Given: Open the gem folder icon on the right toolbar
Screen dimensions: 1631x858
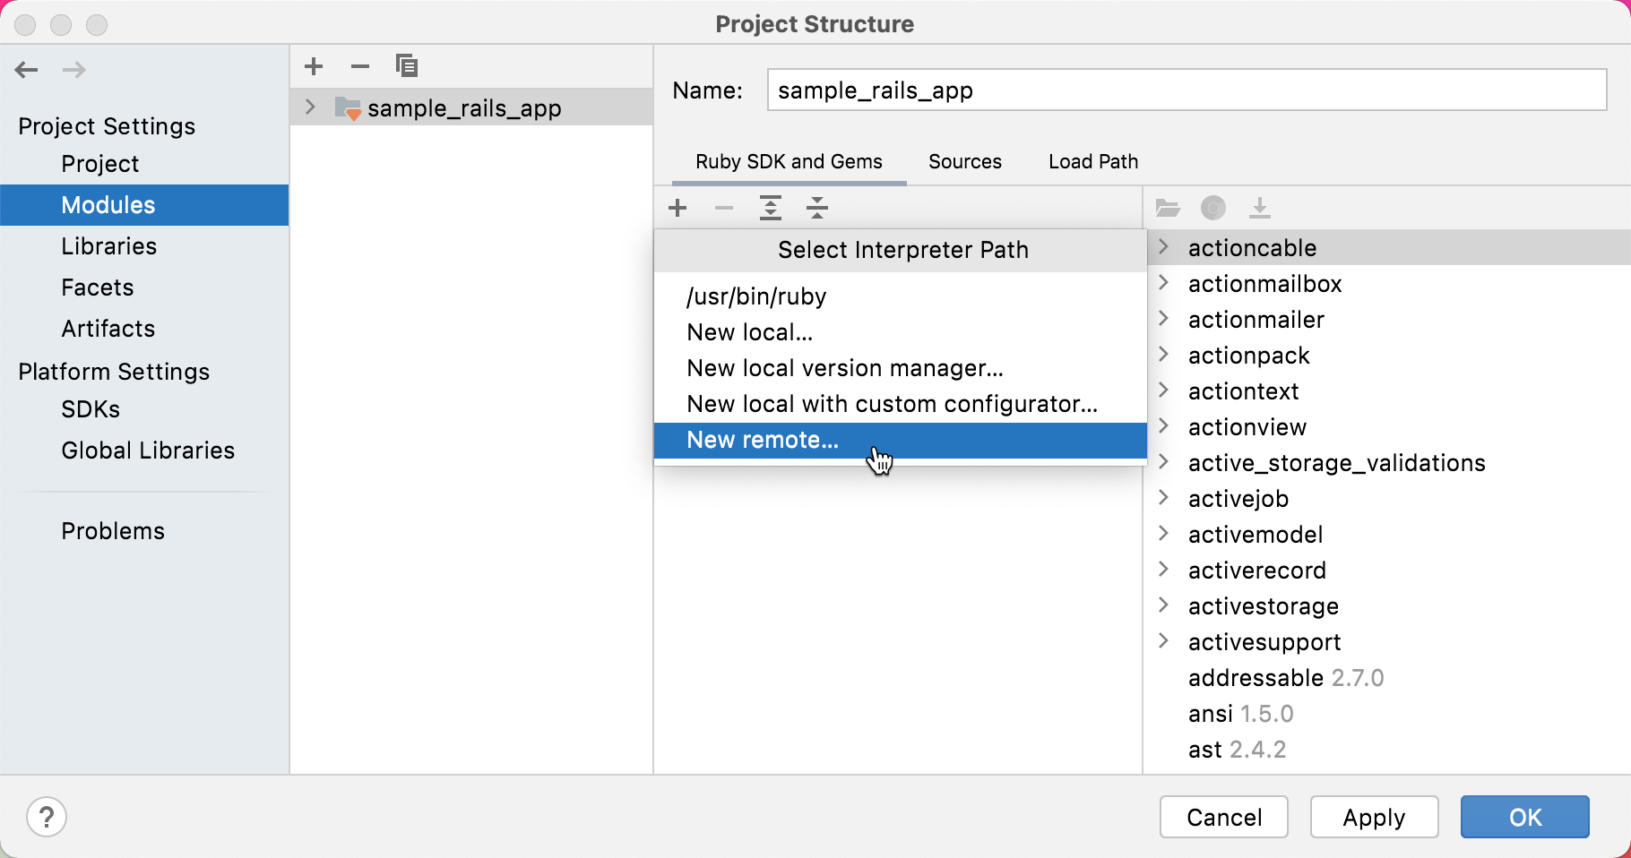Looking at the screenshot, I should click(x=1168, y=208).
